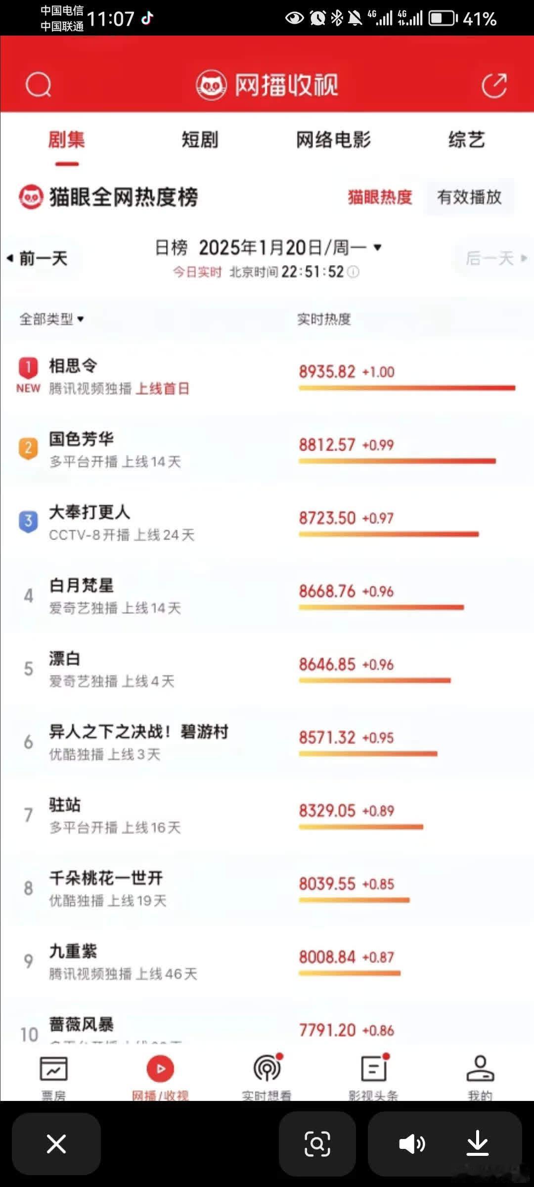Switch to the 网络电影 tab
534x1187 pixels.
click(333, 139)
